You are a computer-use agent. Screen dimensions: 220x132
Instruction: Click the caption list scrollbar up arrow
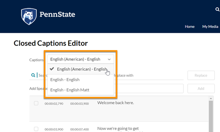click(x=211, y=98)
